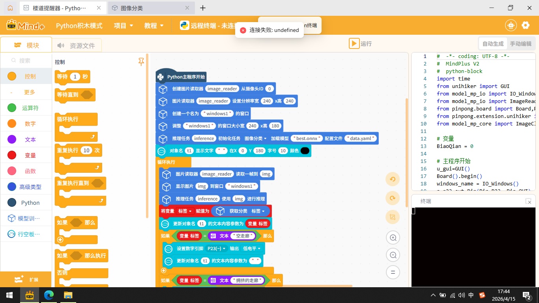Screen dimensions: 539x303
Task: Click the undo arrow on canvas
Action: coord(393,179)
